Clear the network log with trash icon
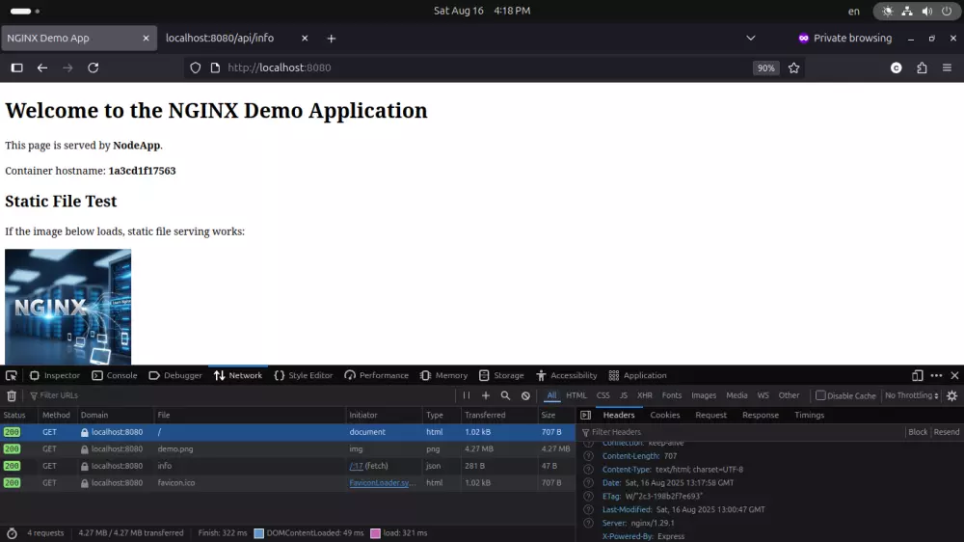The image size is (964, 542). pyautogui.click(x=12, y=395)
